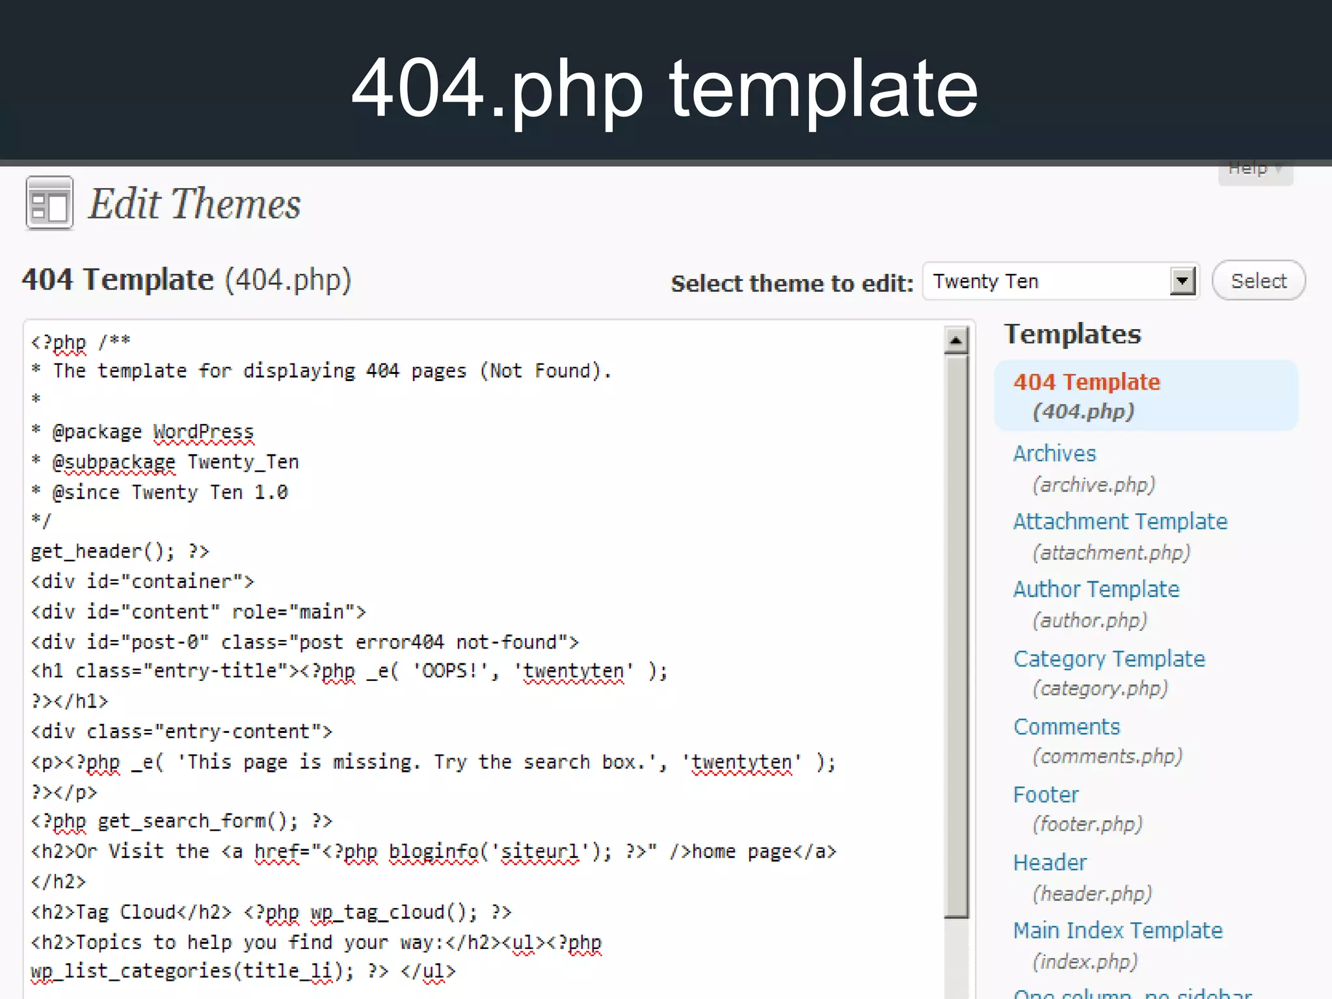This screenshot has width=1332, height=999.
Task: Open the Main Index Template link
Action: point(1117,930)
